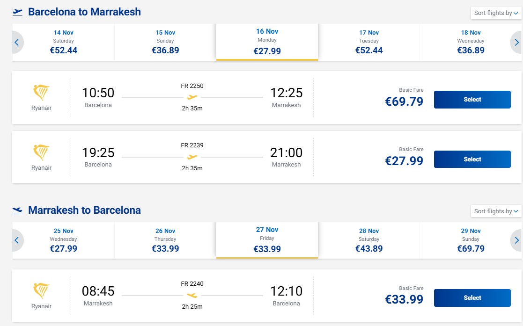
Task: Click the Ryanair logo on flight FR 2239
Action: 41,152
